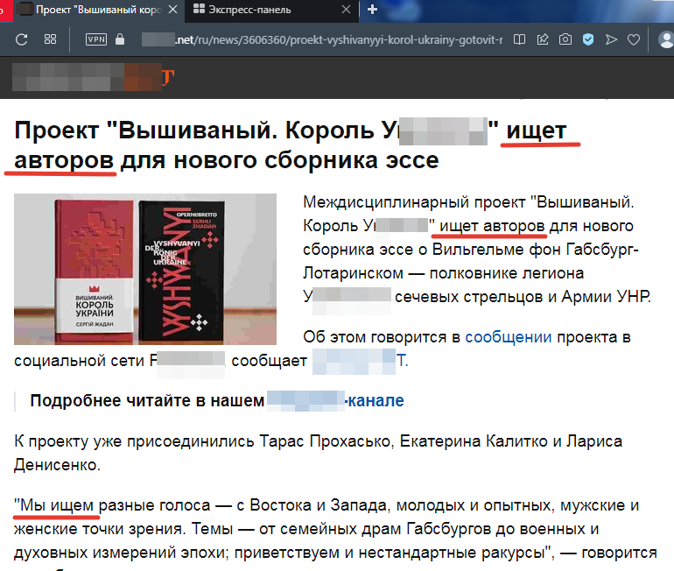Reload the page with refresh icon
Viewport: 674px width, 571px height.
(22, 39)
